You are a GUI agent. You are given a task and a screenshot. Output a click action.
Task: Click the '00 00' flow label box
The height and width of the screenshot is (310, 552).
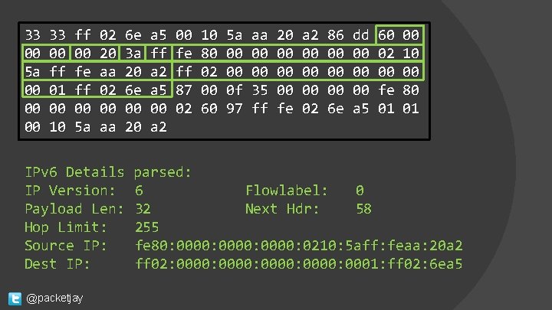coord(45,53)
